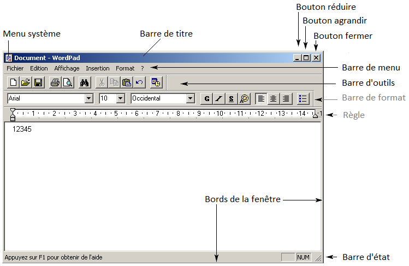Image resolution: width=409 pixels, height=266 pixels.
Task: Undo last action with the curved arrow icon
Action: click(139, 82)
